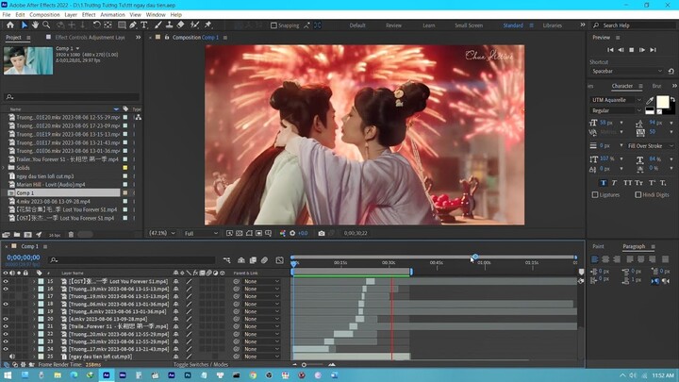The height and width of the screenshot is (382, 679).
Task: Jump to first frame in Preview
Action: pyautogui.click(x=610, y=50)
